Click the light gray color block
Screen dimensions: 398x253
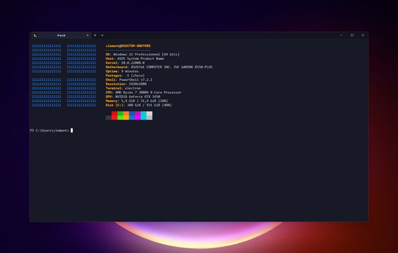point(149,116)
